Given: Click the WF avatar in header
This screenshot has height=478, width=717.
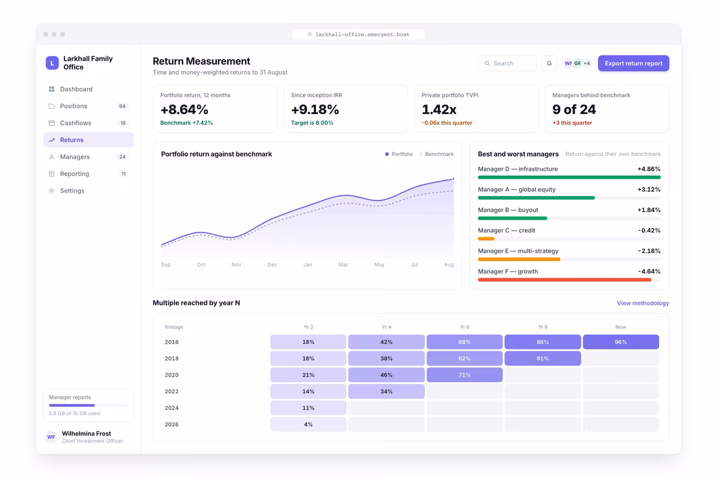Looking at the screenshot, I should pos(568,63).
